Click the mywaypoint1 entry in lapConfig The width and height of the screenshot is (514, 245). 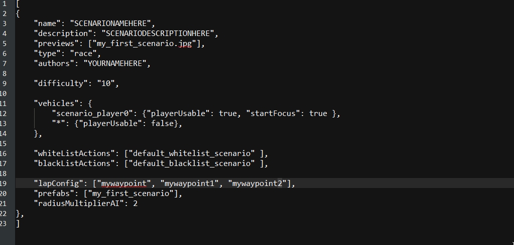pos(189,183)
